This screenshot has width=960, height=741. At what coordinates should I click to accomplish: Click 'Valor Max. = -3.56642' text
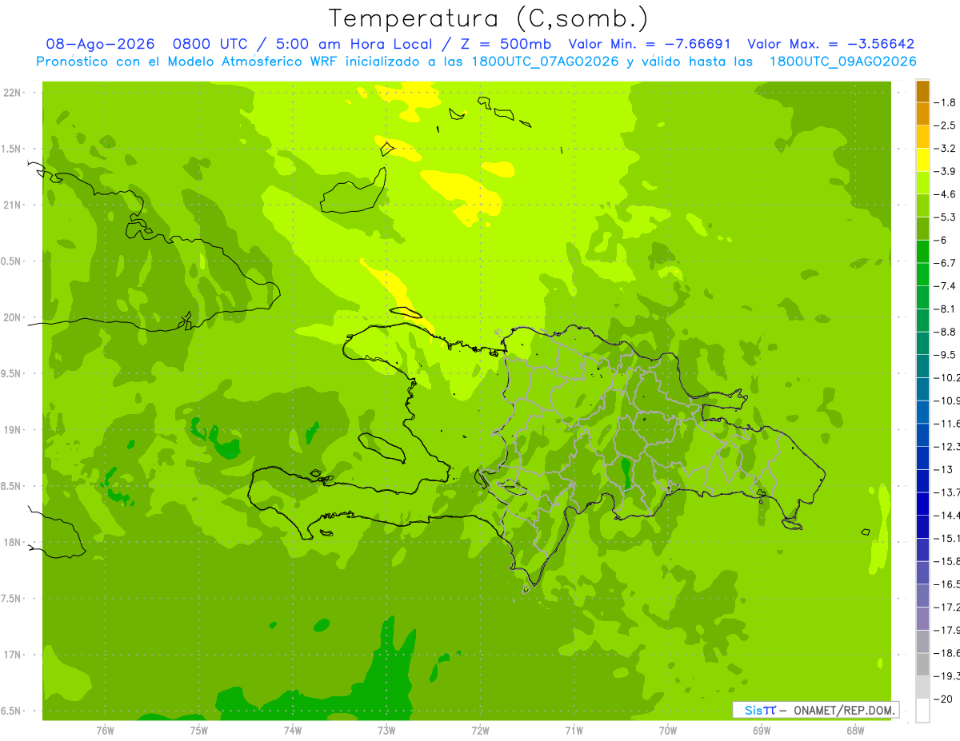pyautogui.click(x=830, y=45)
